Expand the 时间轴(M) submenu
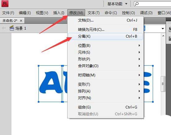This screenshot has height=135, width=171. [105, 75]
